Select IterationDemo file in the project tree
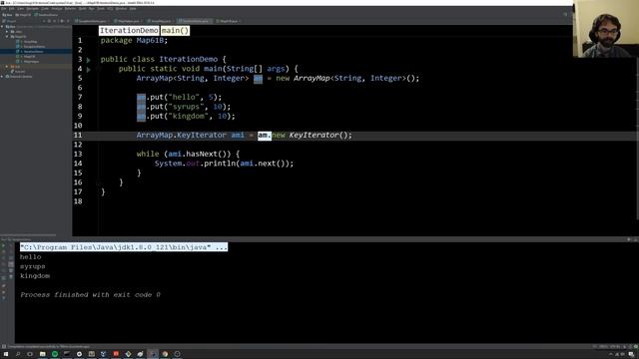The width and height of the screenshot is (639, 359). (x=33, y=51)
